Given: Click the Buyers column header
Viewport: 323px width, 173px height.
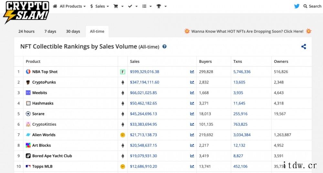Looking at the screenshot, I should (205, 62).
